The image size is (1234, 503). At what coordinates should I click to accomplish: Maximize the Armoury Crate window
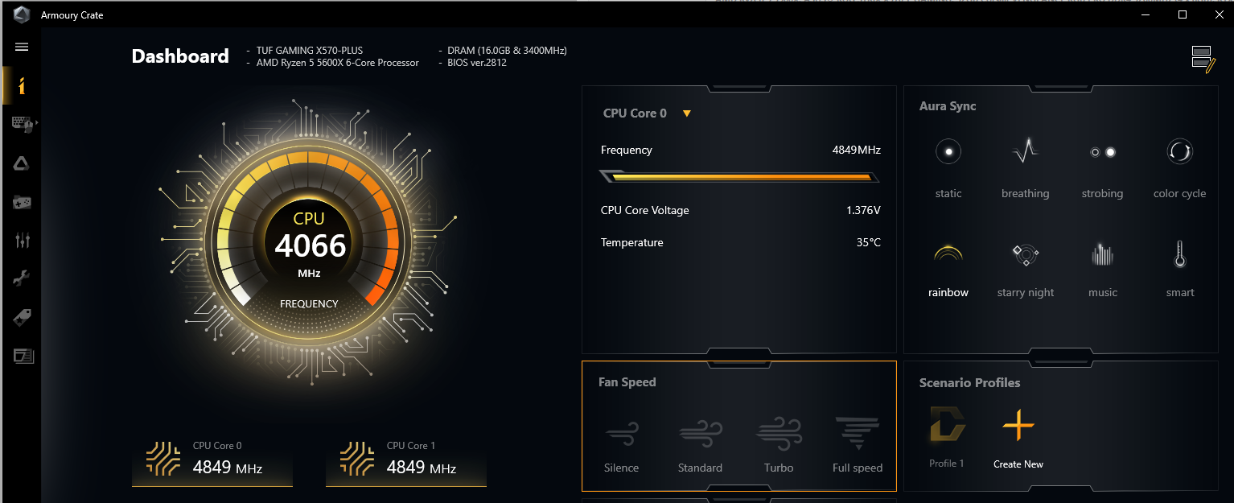pos(1182,14)
